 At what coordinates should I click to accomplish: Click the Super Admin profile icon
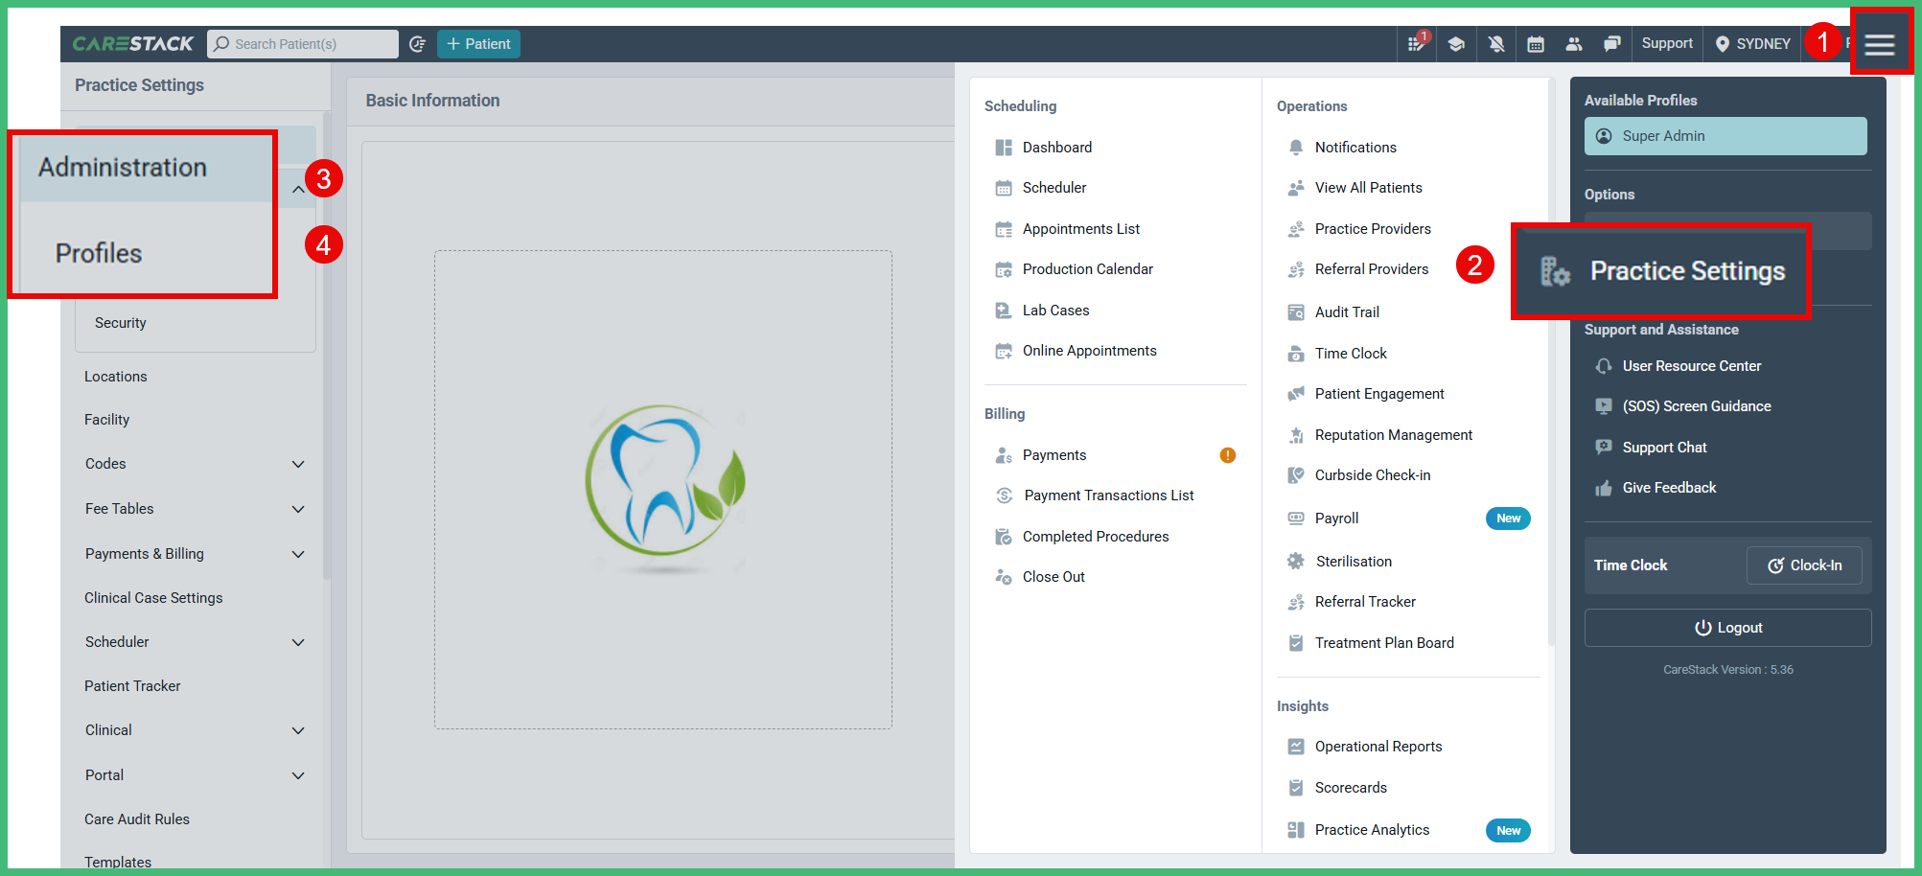[1603, 136]
